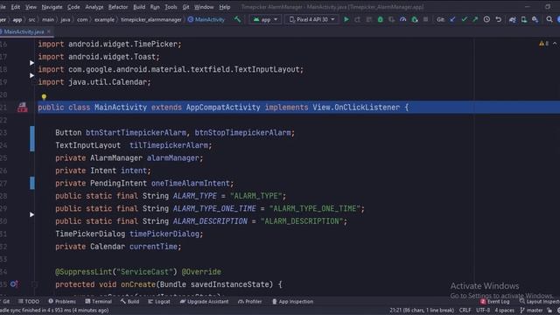Click the grayed-out Stop square icon

point(425,19)
